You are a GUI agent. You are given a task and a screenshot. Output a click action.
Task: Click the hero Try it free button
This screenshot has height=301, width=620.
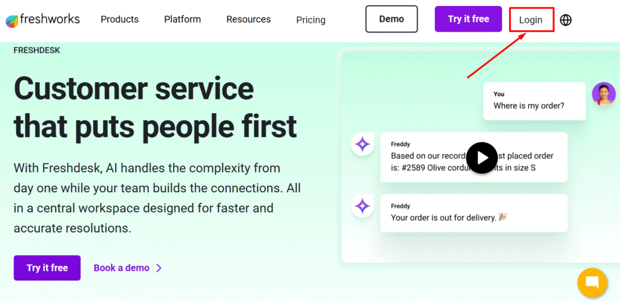click(47, 268)
